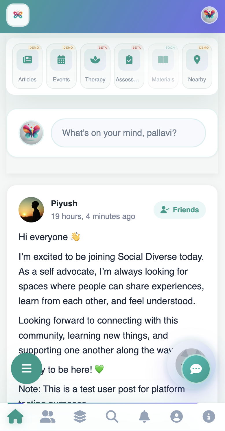This screenshot has width=225, height=431.
Task: Open the Therapy lotus icon
Action: tap(95, 60)
